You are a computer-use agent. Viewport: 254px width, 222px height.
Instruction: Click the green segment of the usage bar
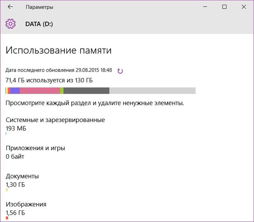(x=62, y=91)
